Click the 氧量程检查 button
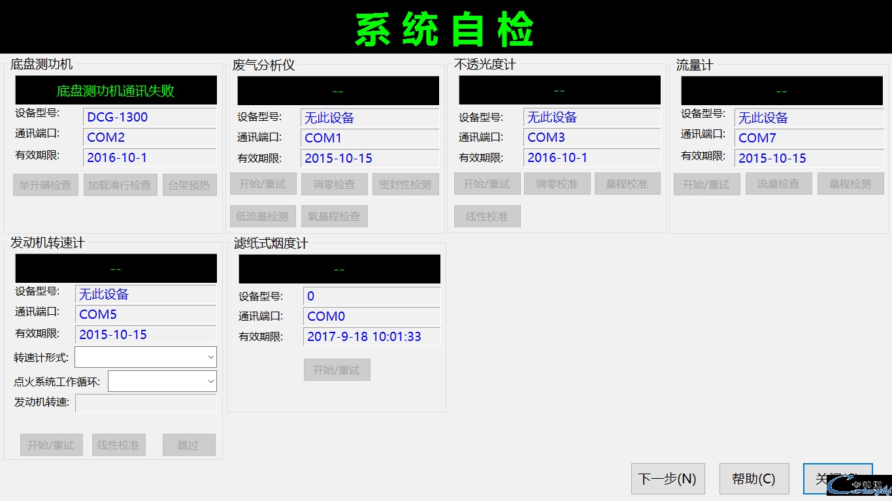892x501 pixels. (x=334, y=216)
